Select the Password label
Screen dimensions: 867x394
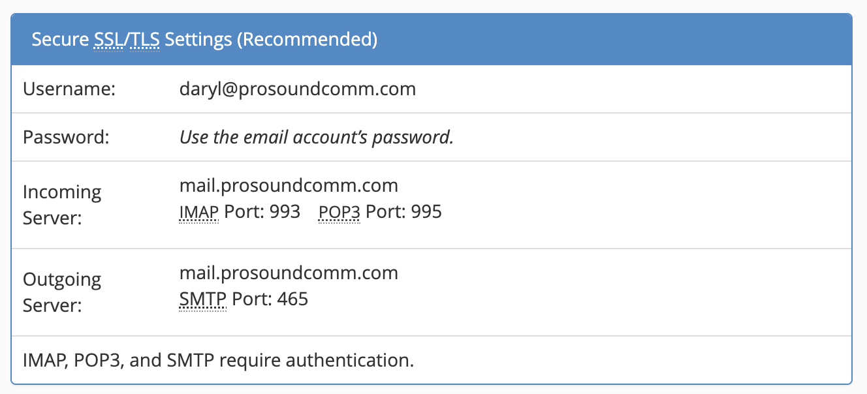tap(66, 138)
